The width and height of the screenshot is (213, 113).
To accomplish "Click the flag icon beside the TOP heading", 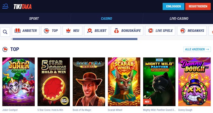I will [5, 49].
